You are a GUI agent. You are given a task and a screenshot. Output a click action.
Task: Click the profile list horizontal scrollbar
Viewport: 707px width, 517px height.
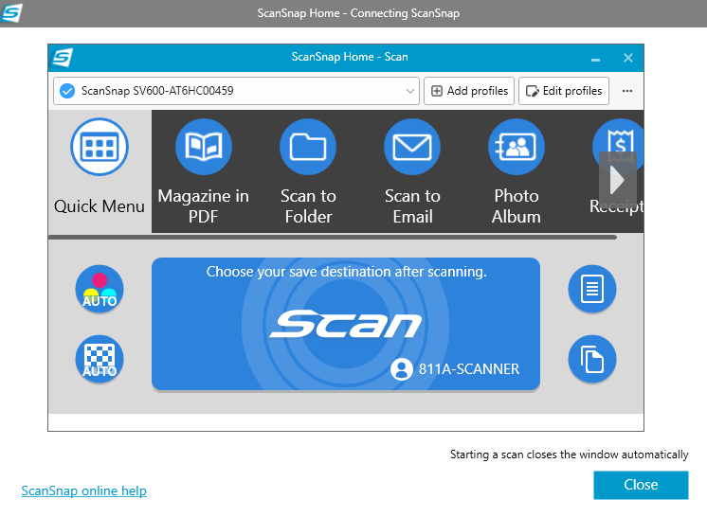(332, 237)
